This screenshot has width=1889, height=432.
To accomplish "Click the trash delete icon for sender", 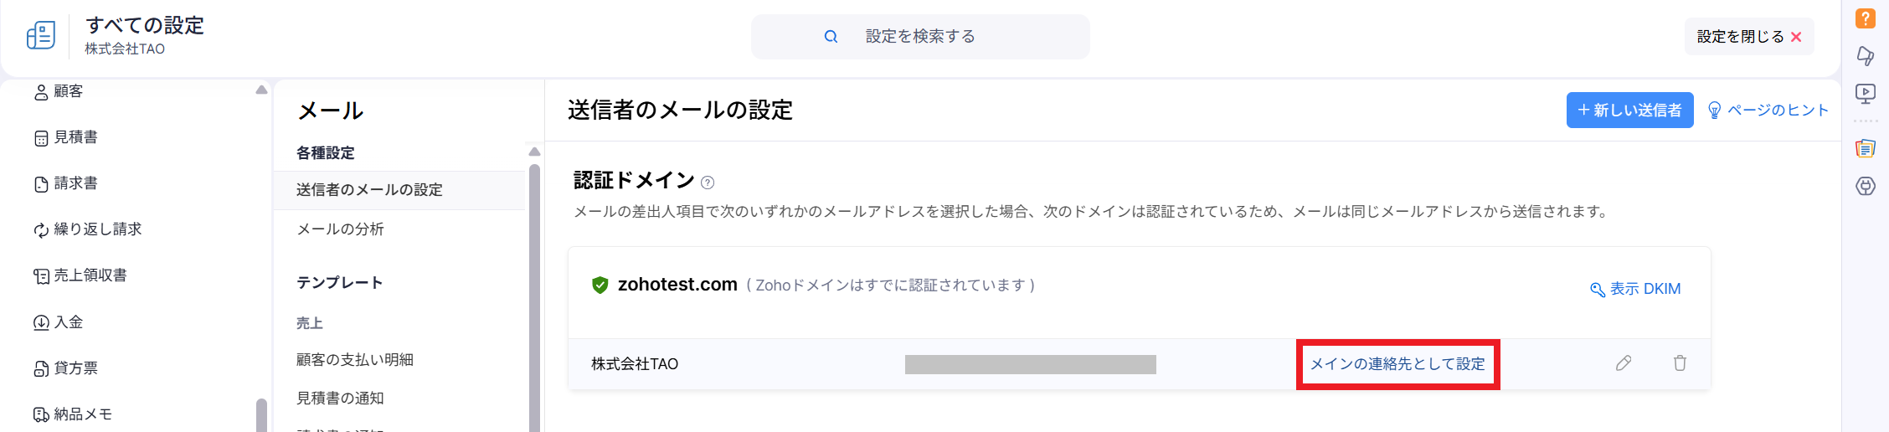I will click(x=1680, y=363).
